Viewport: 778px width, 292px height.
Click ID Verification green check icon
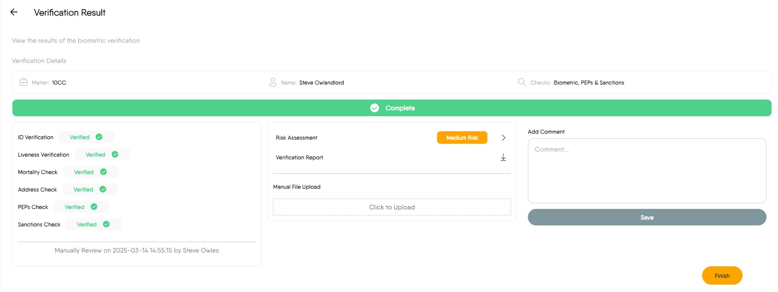99,137
